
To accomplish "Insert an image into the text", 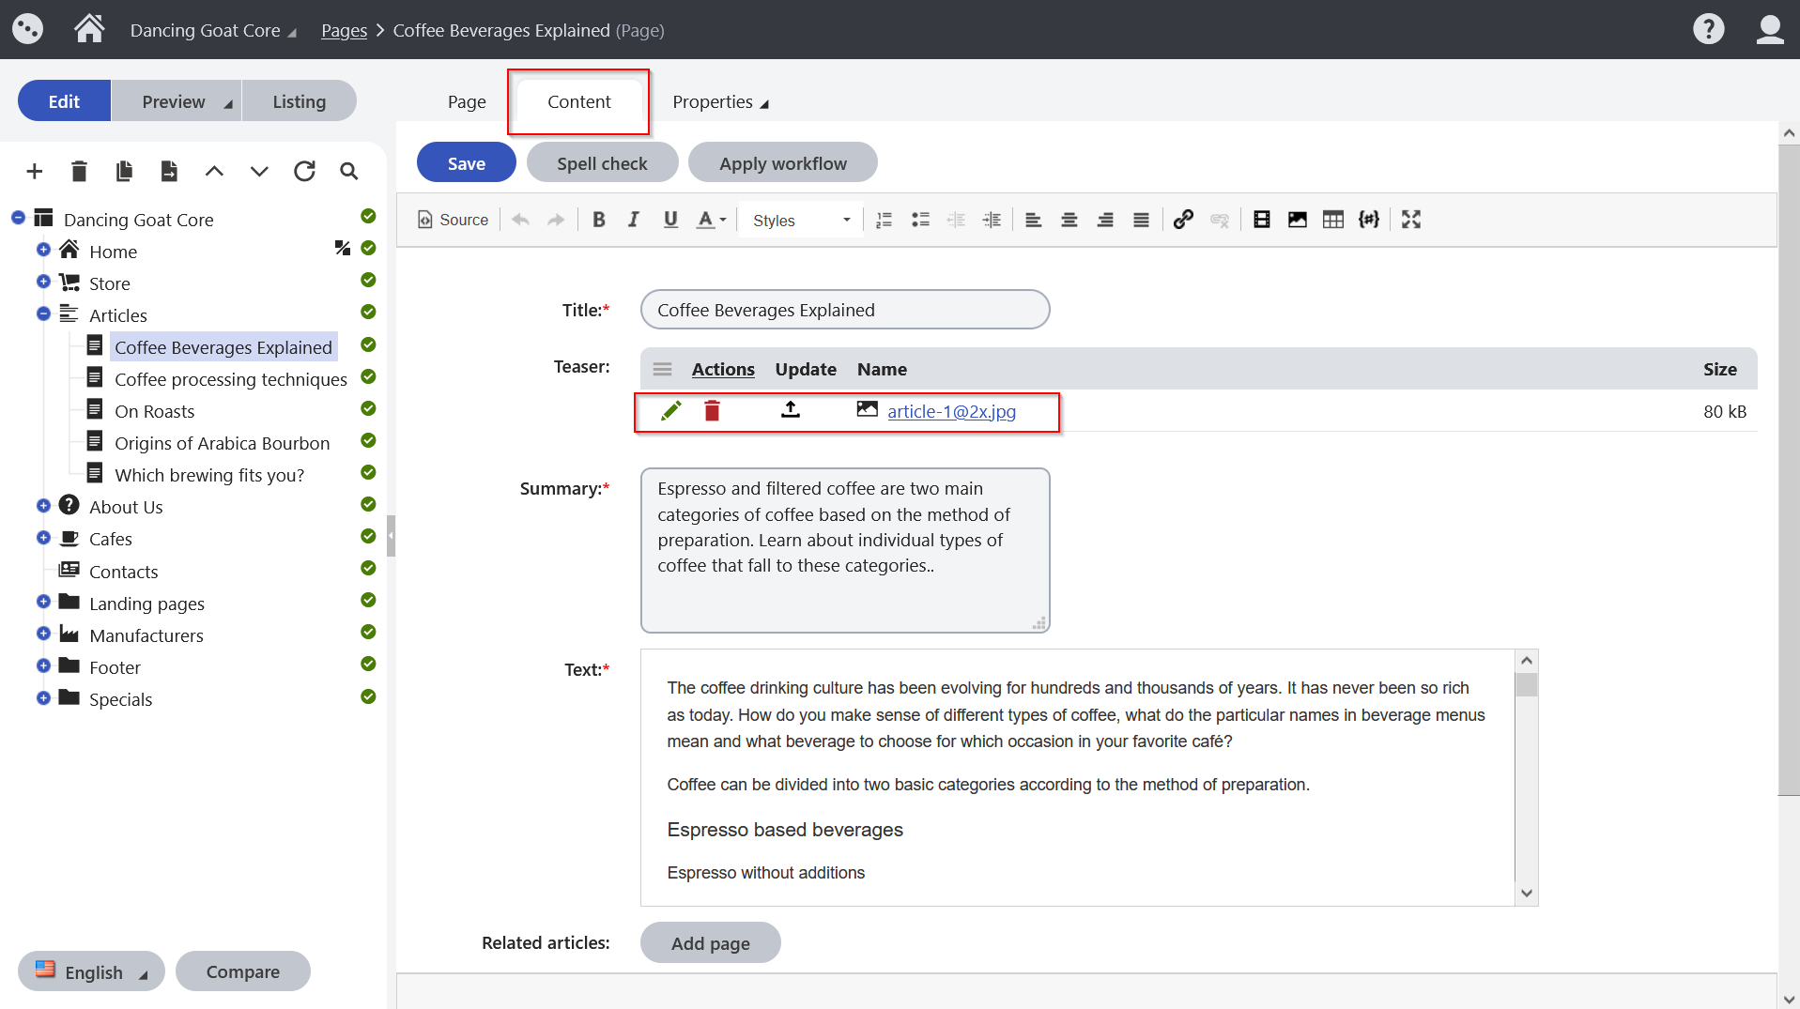I will 1297,219.
